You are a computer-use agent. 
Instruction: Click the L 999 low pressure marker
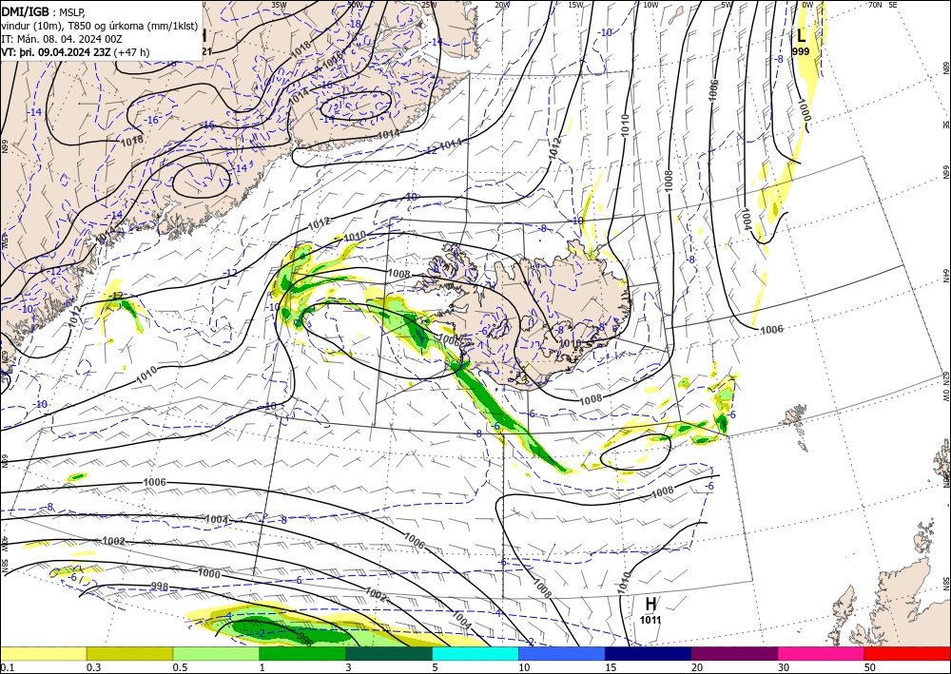tap(801, 43)
